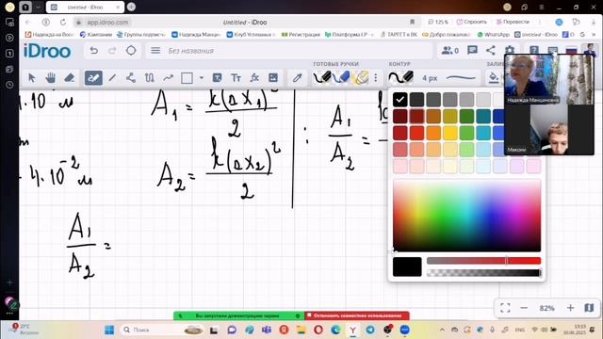Choose a color in gradient spectrum field
Screen dimensions: 603x339
click(467, 216)
